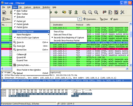Click in the display filter input field

[64, 19]
